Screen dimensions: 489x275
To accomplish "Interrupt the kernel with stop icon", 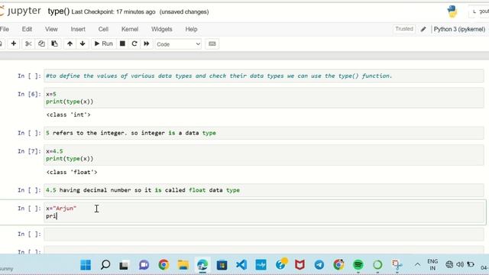I will (x=122, y=44).
